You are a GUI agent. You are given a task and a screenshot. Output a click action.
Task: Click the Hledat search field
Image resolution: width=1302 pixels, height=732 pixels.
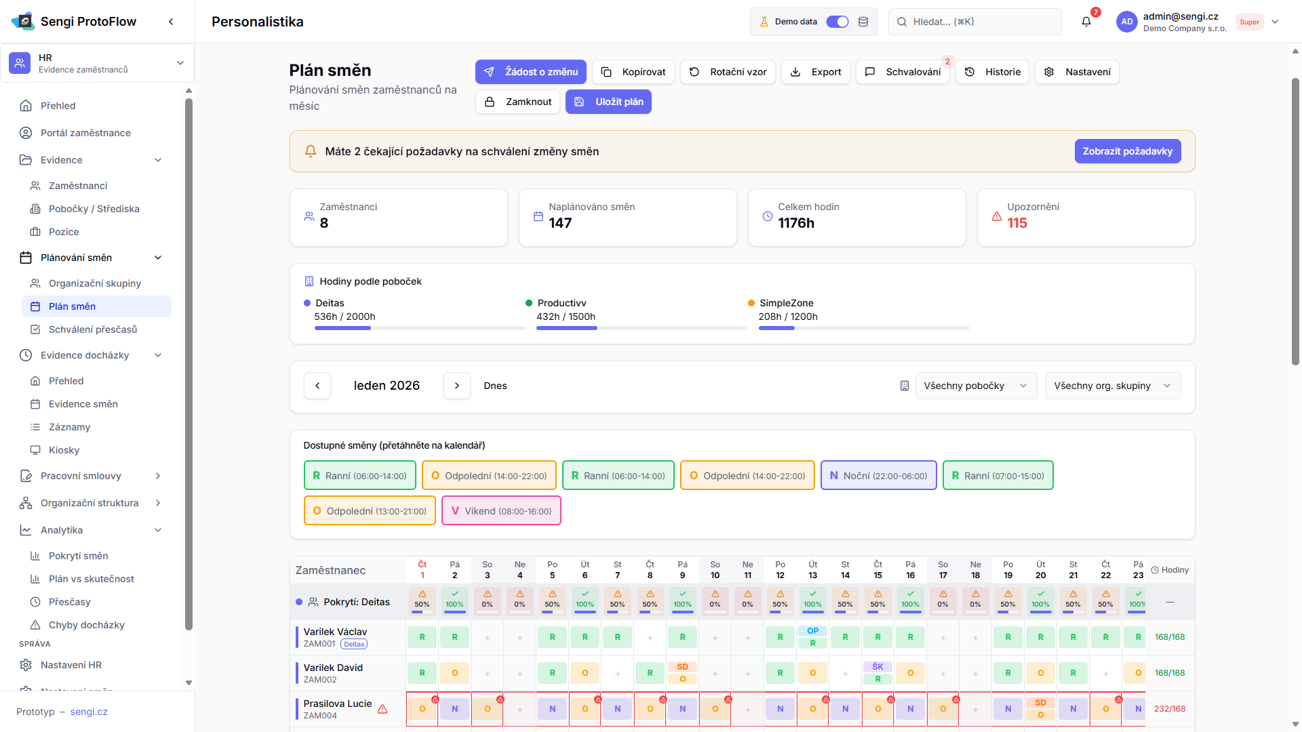click(x=974, y=22)
